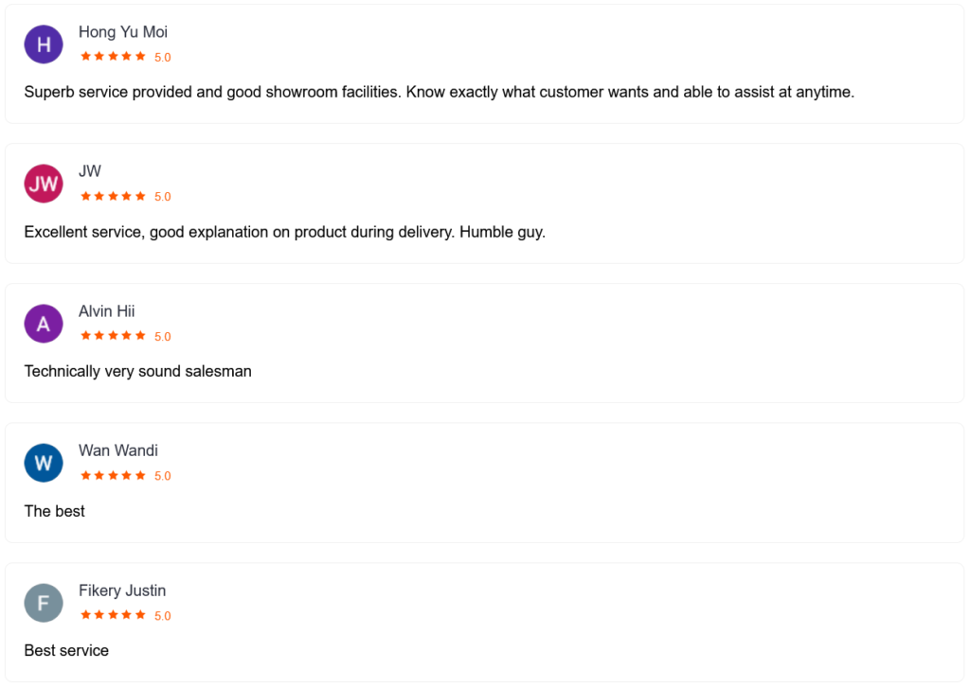Click the "Superb service provided" review text
The image size is (970, 687).
[x=439, y=92]
